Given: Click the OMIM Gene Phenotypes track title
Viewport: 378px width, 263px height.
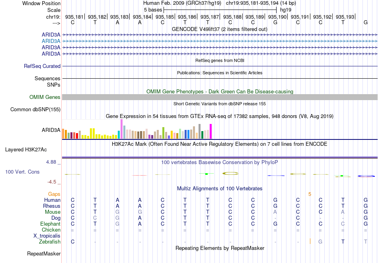Looking at the screenshot, I should [x=220, y=91].
